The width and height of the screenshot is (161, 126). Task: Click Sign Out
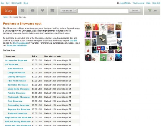[x=156, y=3]
